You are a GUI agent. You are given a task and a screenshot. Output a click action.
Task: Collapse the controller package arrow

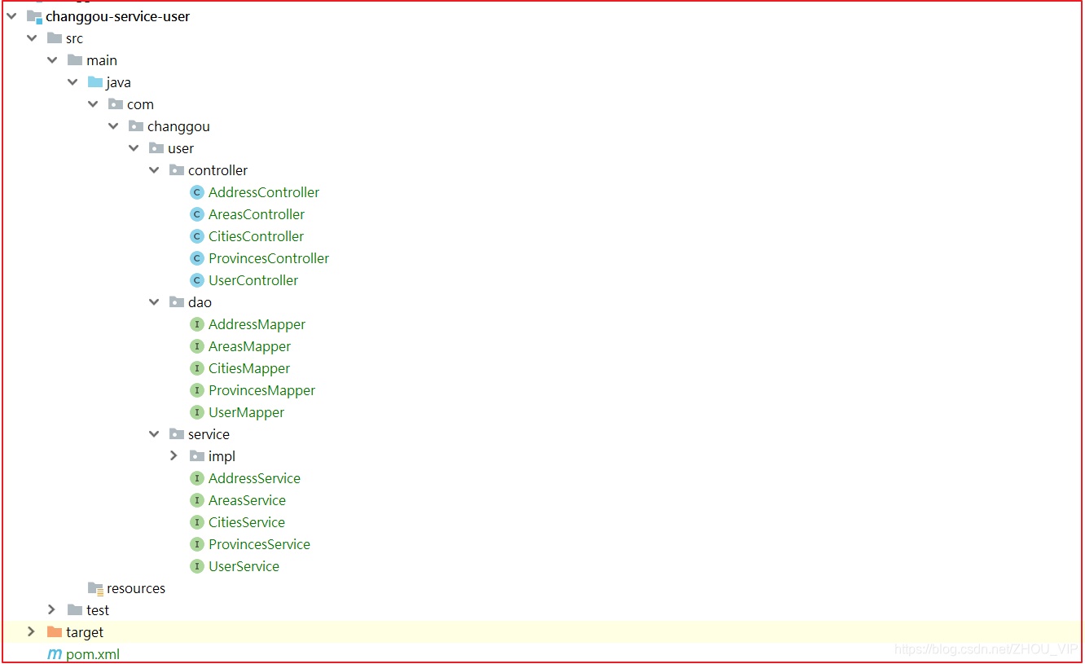[154, 169]
